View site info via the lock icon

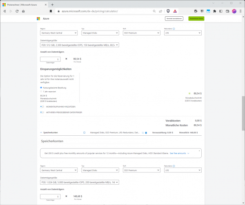point(58,11)
